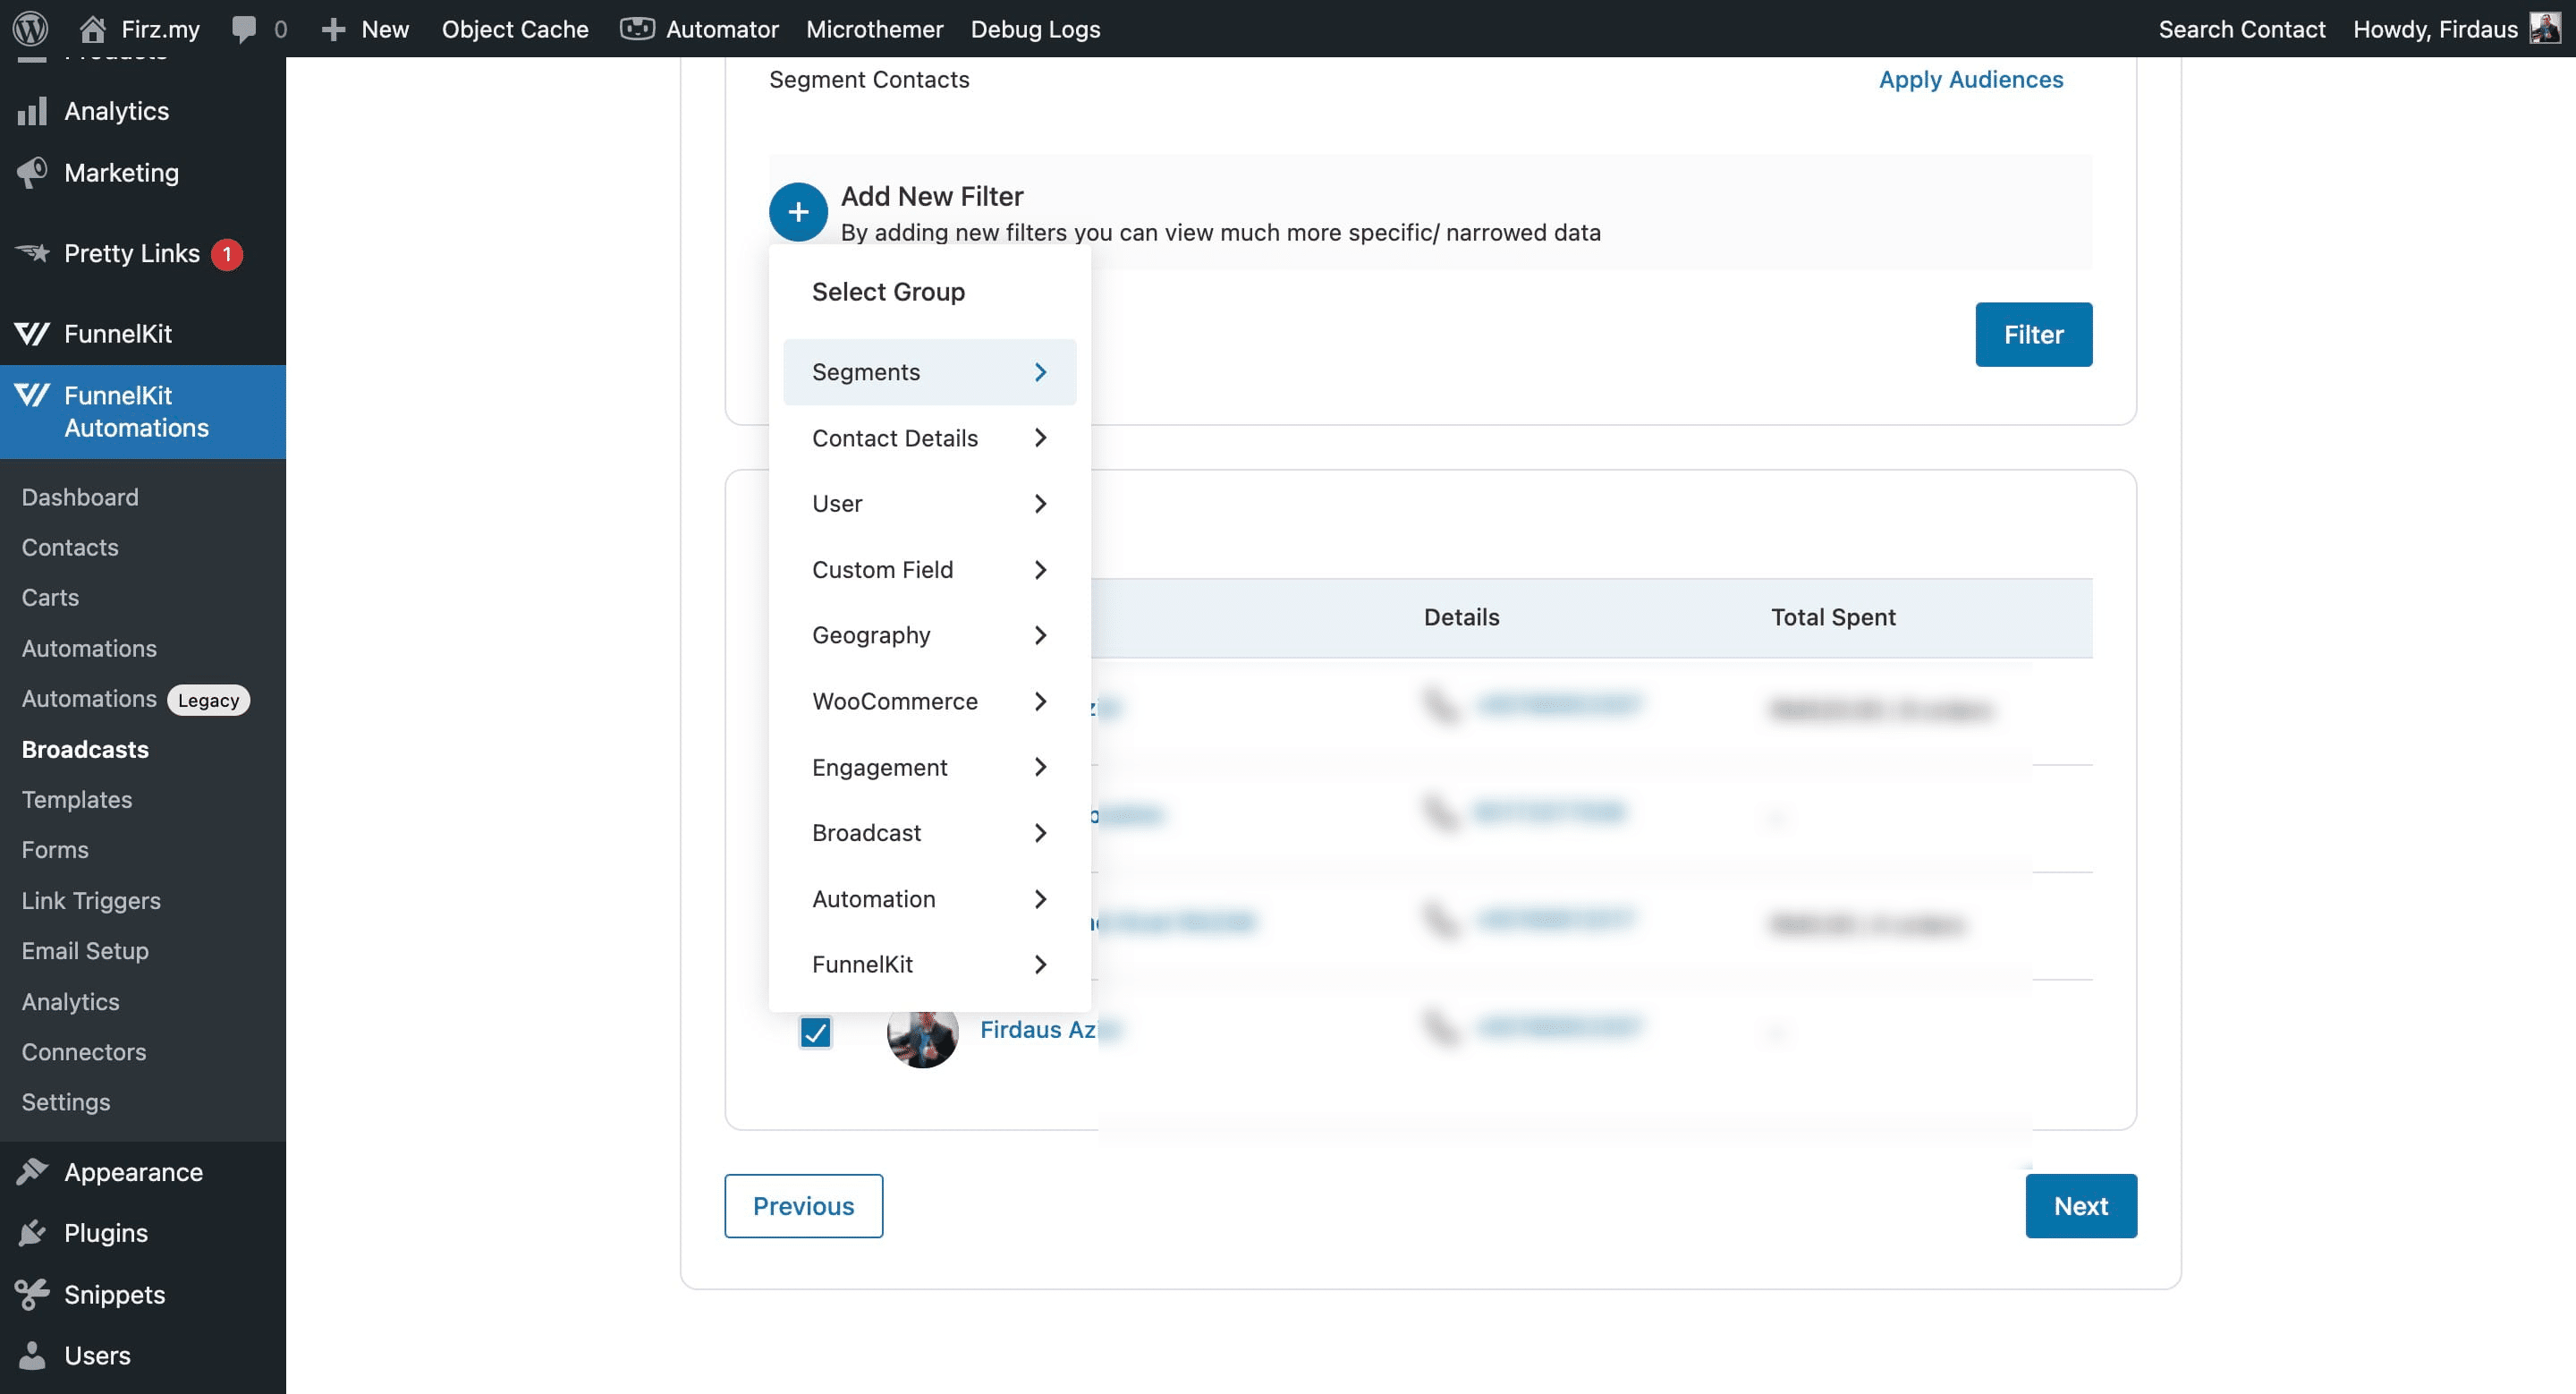Expand the FunnelKit filter group
Screen dimensions: 2576x1394
coord(929,964)
